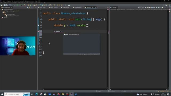Open the Navigate menu
Viewport: 171px width, 96px height.
coord(21,3)
